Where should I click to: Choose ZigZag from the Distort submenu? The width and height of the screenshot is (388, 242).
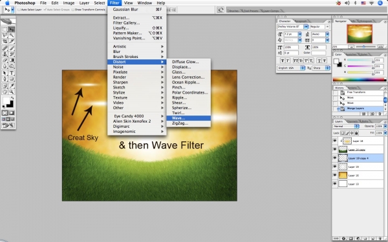click(189, 123)
